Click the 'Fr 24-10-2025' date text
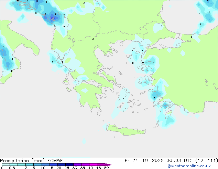This screenshot has width=218, height=169. [144, 161]
